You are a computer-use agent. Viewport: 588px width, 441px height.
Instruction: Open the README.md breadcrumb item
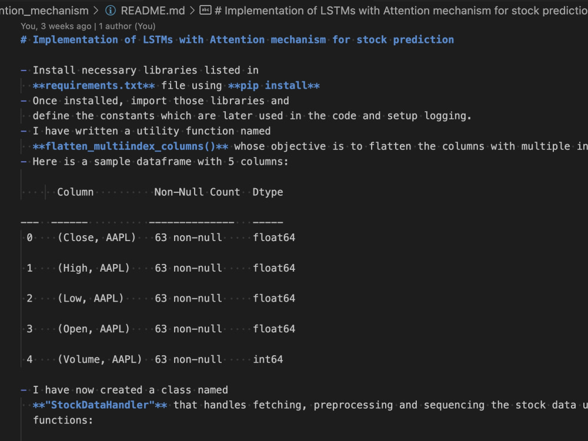click(x=153, y=11)
